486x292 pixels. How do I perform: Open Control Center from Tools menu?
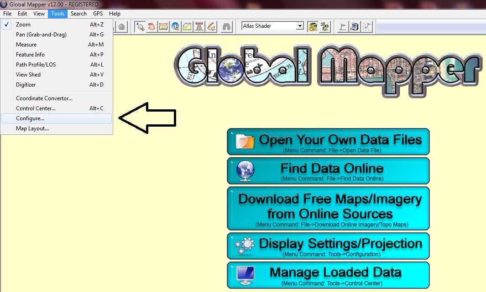[x=57, y=108]
